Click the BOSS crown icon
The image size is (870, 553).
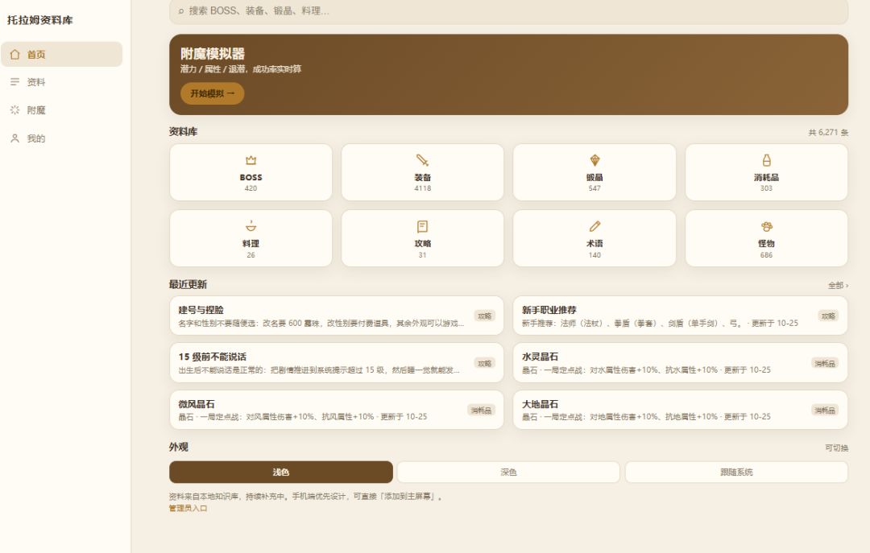pyautogui.click(x=251, y=160)
